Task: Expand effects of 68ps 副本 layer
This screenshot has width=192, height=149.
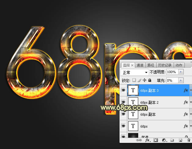Action: (x=191, y=114)
